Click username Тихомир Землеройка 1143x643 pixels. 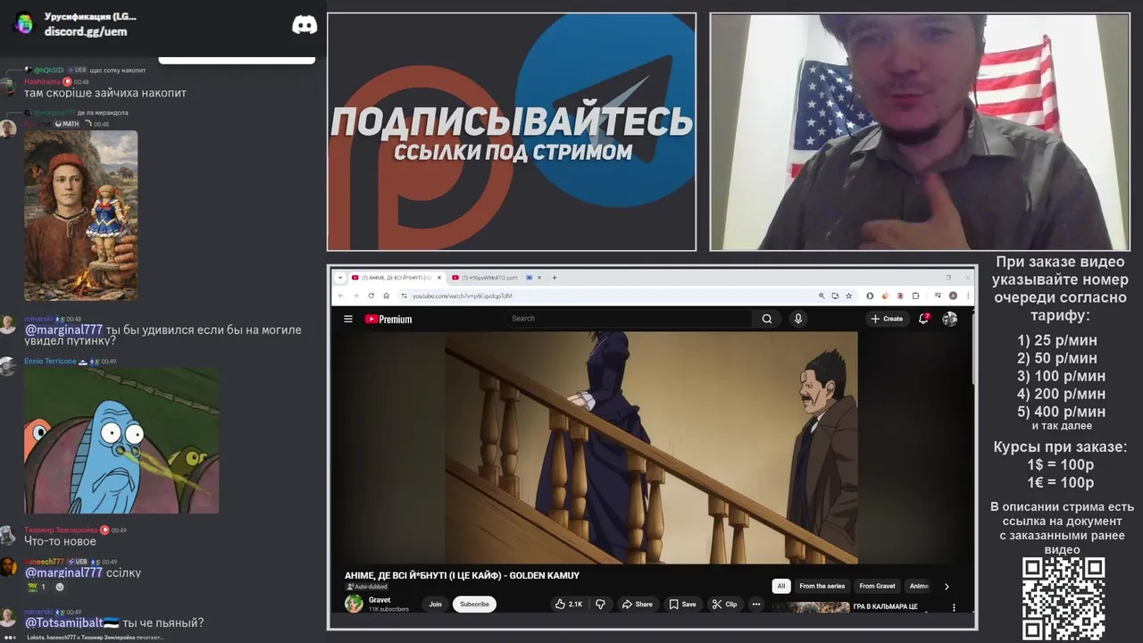coord(61,530)
